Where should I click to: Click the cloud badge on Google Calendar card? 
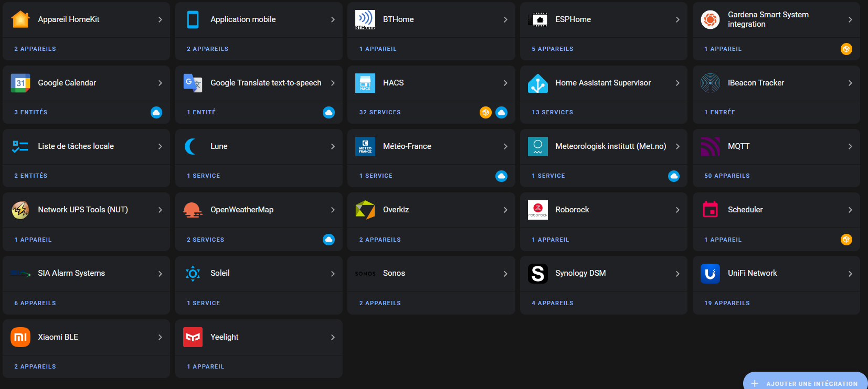[x=156, y=112]
